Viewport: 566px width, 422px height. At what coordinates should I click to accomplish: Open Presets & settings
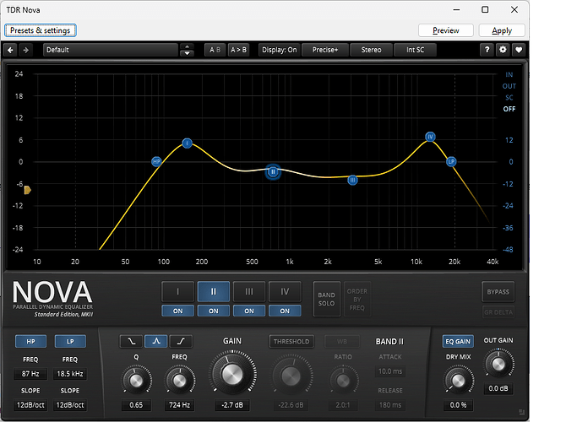click(40, 30)
